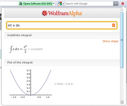The image size is (127, 106).
Task: Click the Show steps link
Action: point(111,41)
